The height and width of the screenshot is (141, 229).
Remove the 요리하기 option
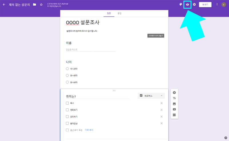[x=161, y=117]
